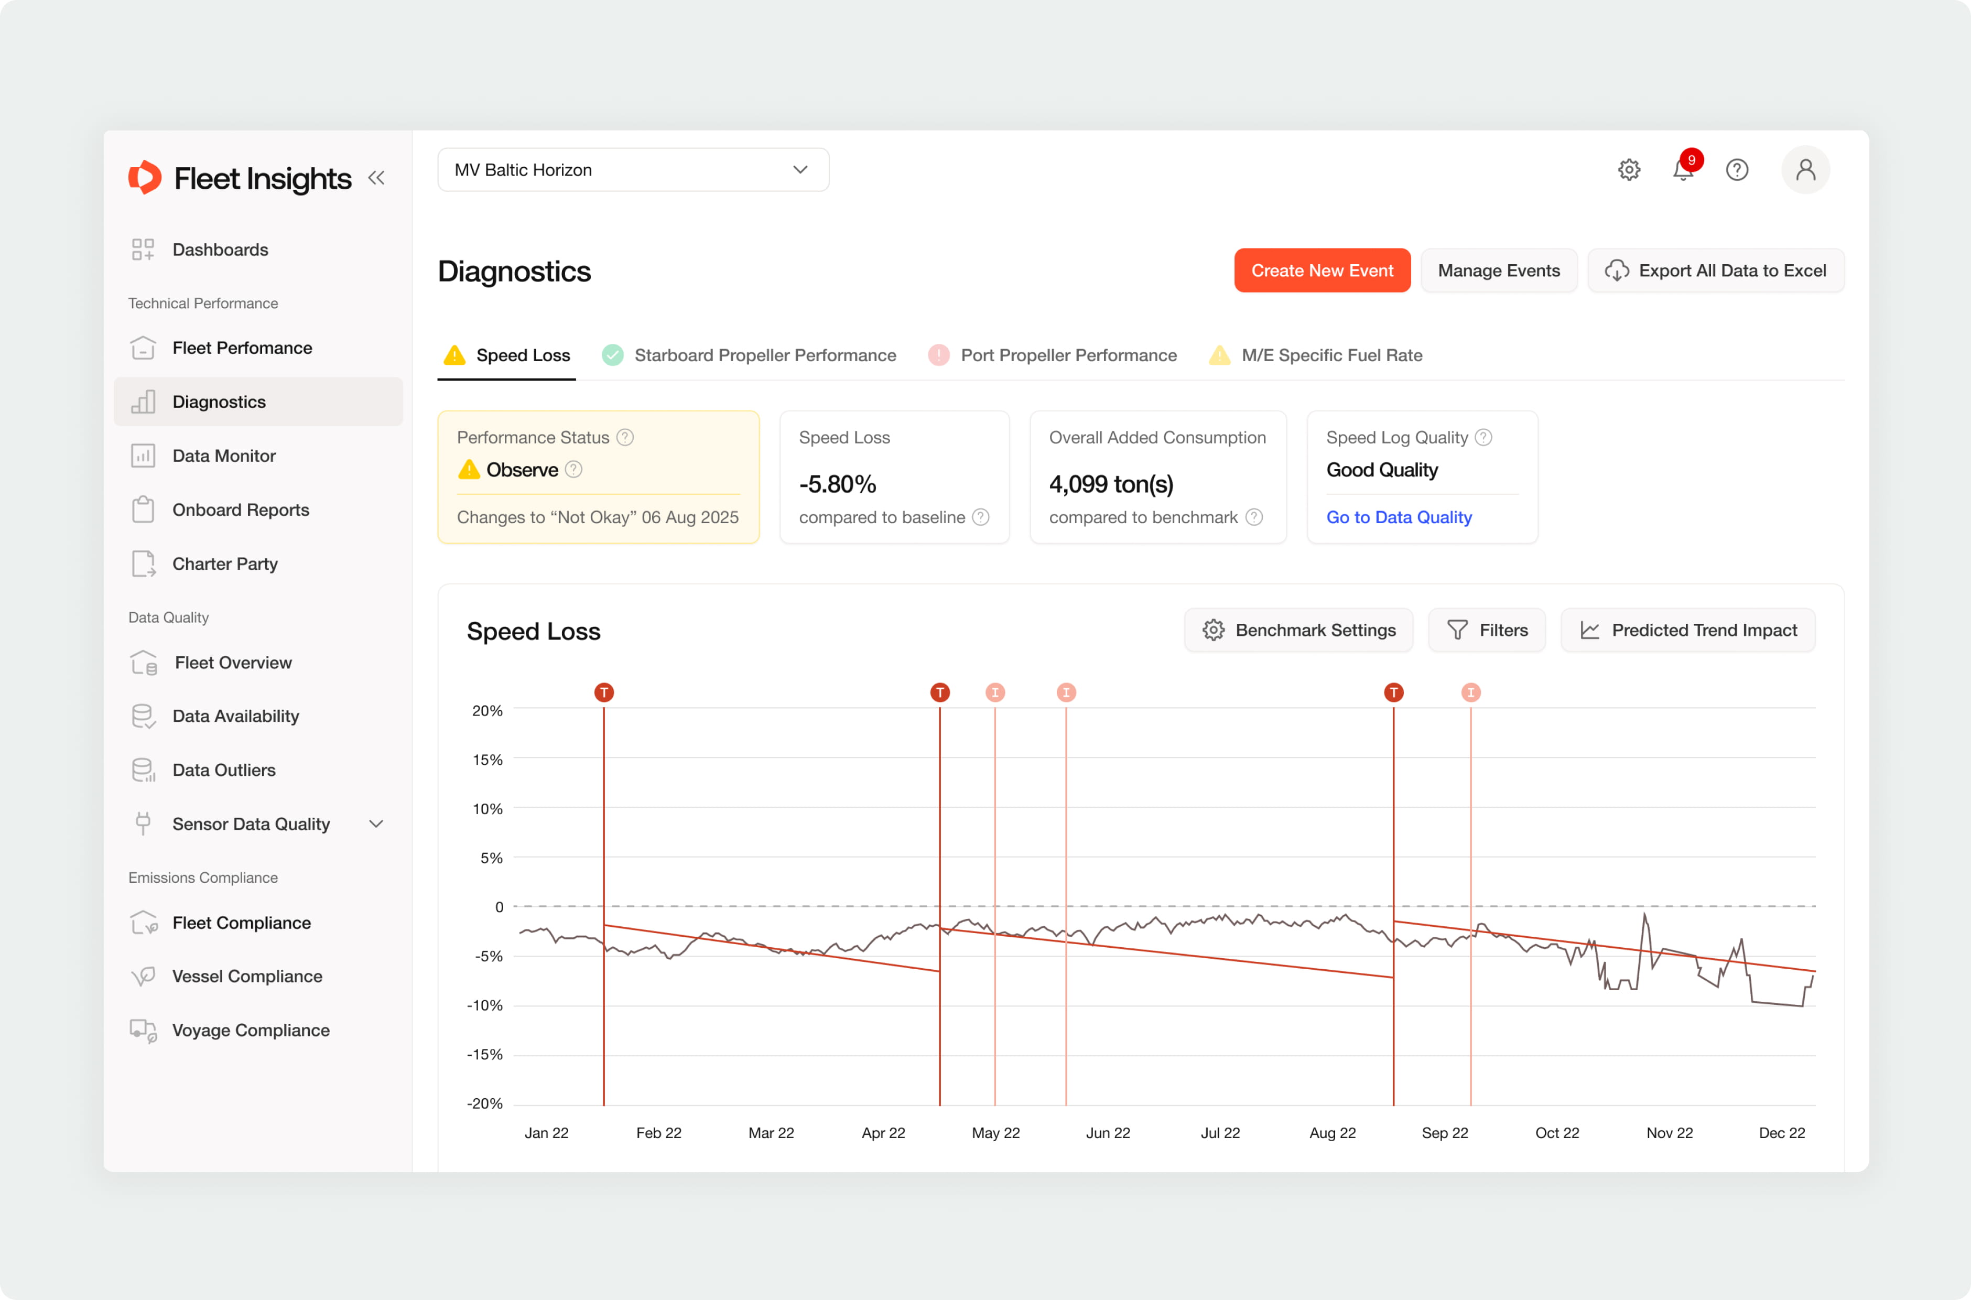Image resolution: width=1971 pixels, height=1300 pixels.
Task: Click the -5.80% speed loss value
Action: (x=837, y=484)
